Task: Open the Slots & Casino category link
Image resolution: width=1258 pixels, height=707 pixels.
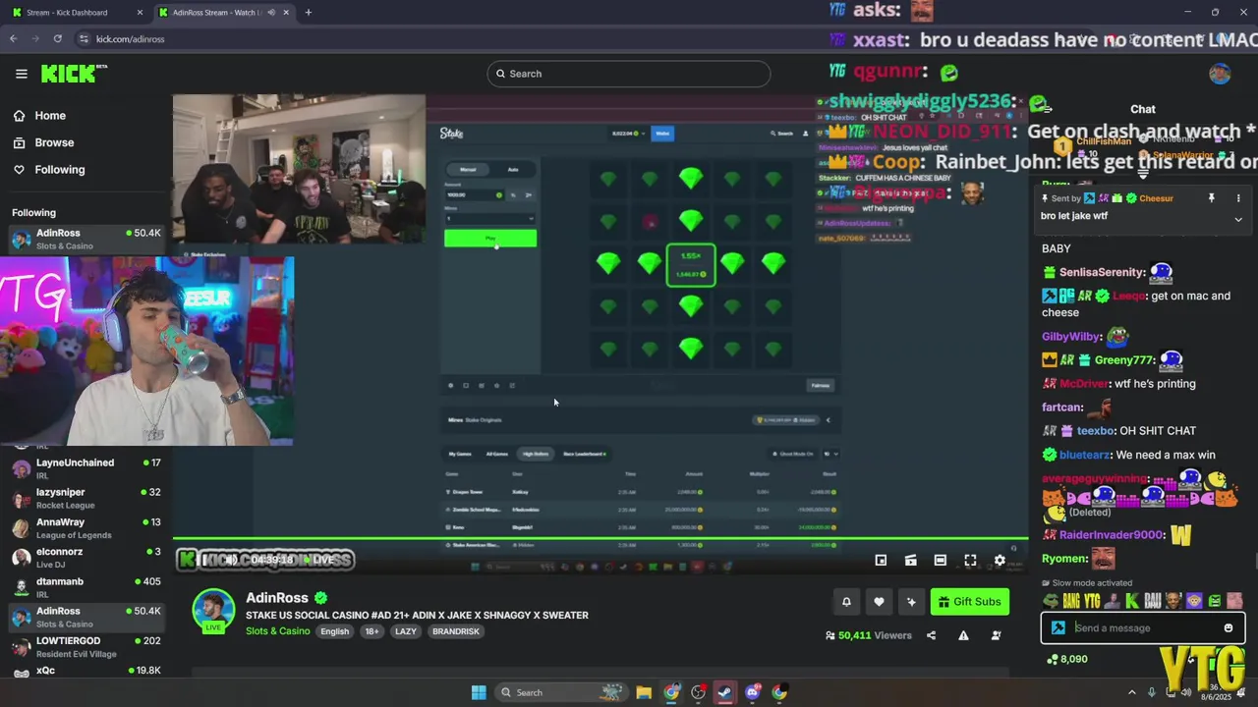Action: [277, 631]
